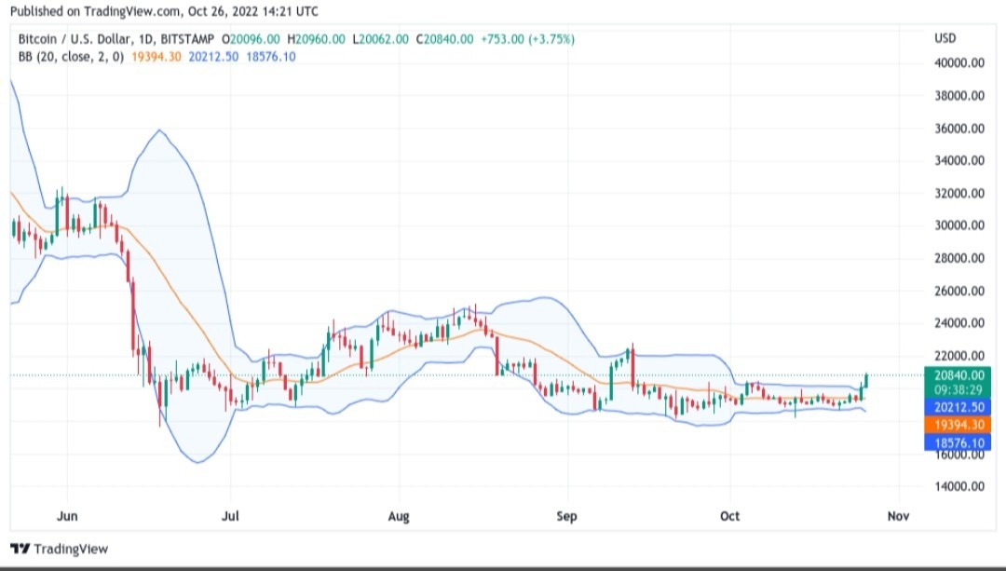1006x571 pixels.
Task: Click the 36000.00 price axis label
Action: click(959, 129)
